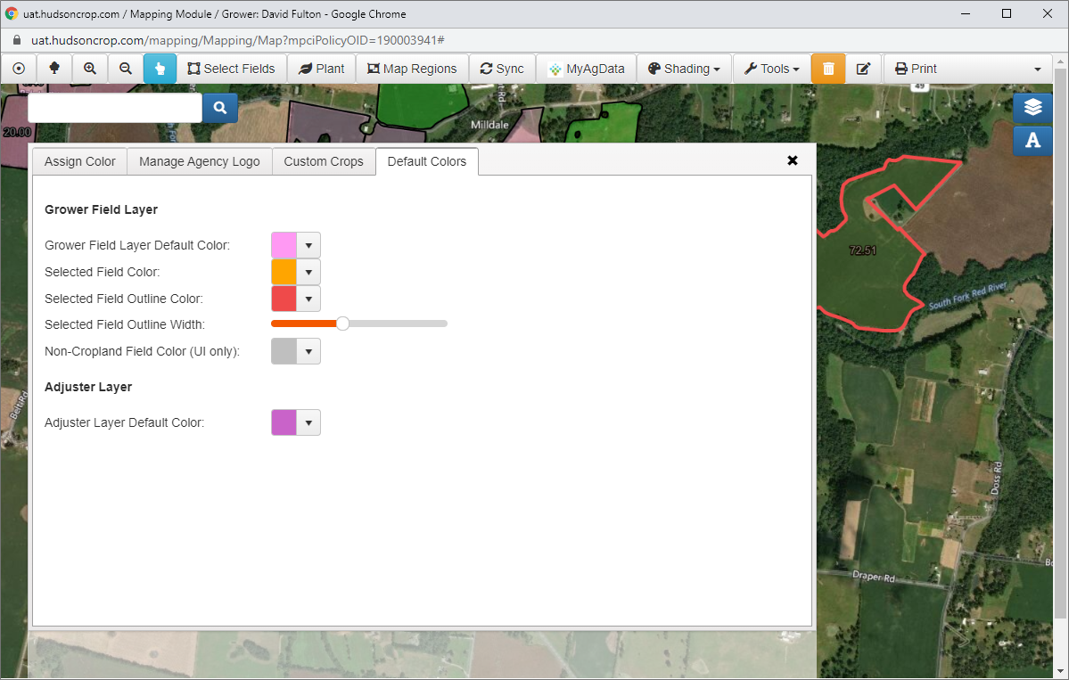Click the South Fork Red River label

click(967, 296)
